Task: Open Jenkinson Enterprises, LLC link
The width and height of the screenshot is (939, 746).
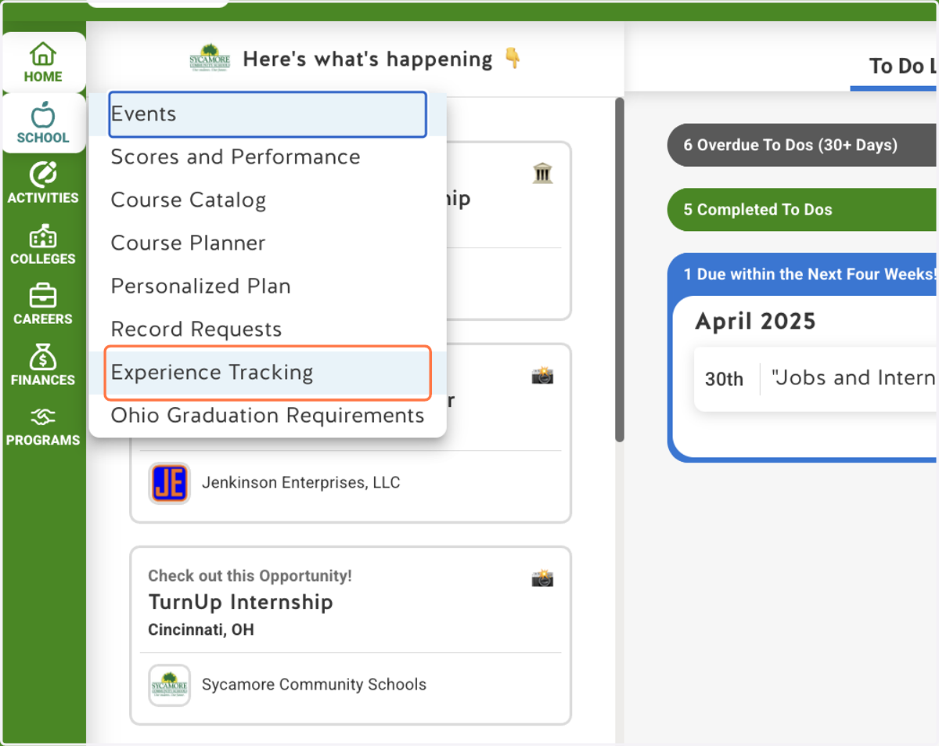Action: [x=301, y=483]
